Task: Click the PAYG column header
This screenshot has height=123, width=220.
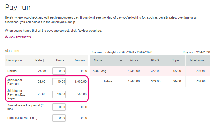Action: (x=154, y=60)
